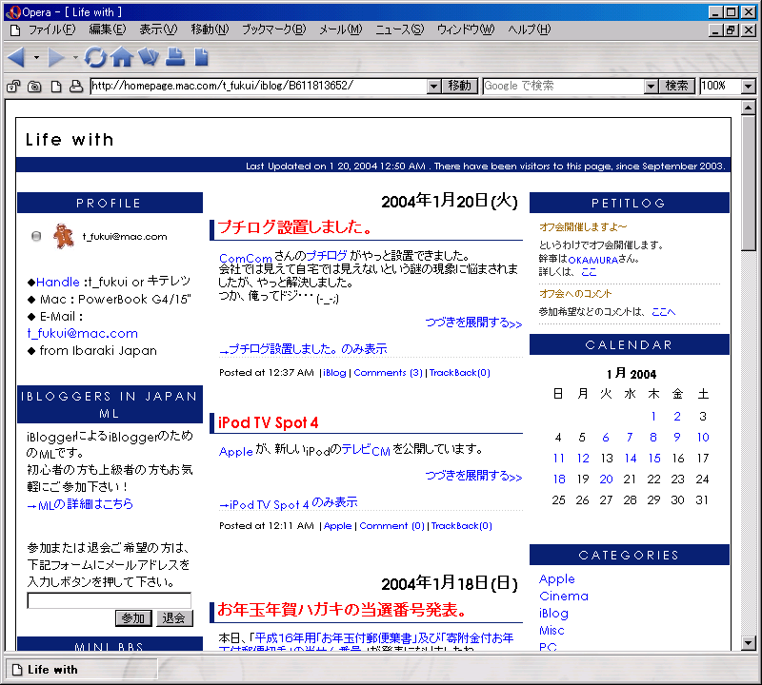Screen dimensions: 762x685
Task: Click the mailing list email input field
Action: [x=109, y=600]
